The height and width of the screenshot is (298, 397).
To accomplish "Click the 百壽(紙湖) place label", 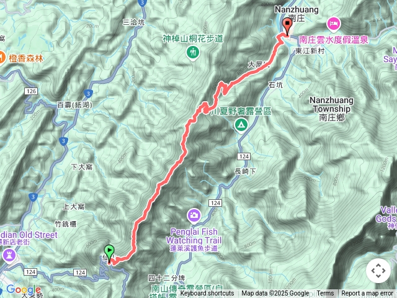I will pyautogui.click(x=74, y=105).
